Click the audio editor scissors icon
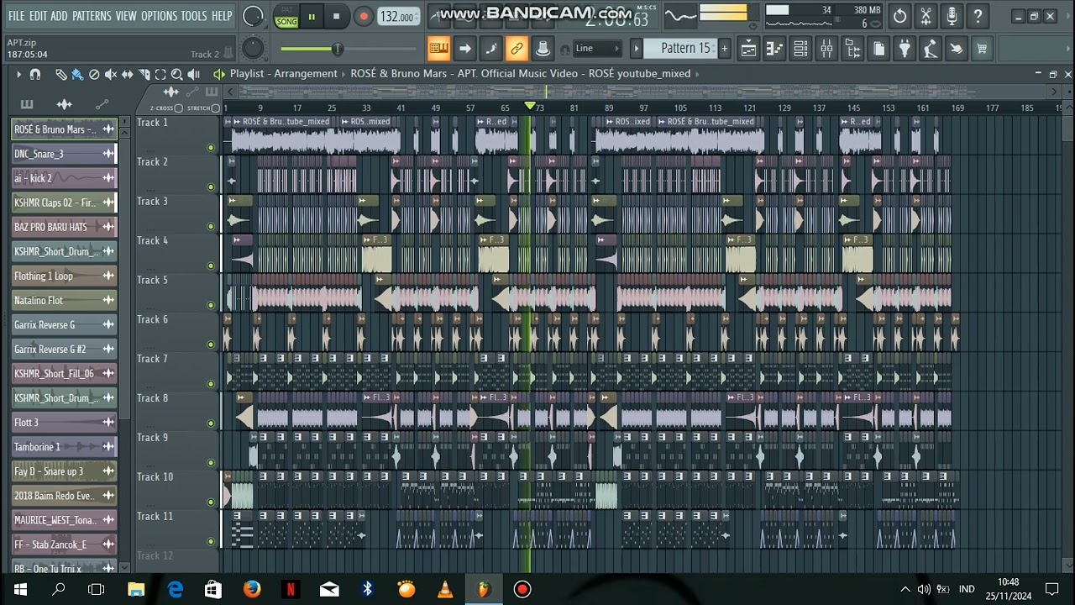This screenshot has width=1075, height=605. coord(926,16)
